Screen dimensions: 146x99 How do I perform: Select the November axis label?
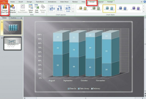pos(100,80)
